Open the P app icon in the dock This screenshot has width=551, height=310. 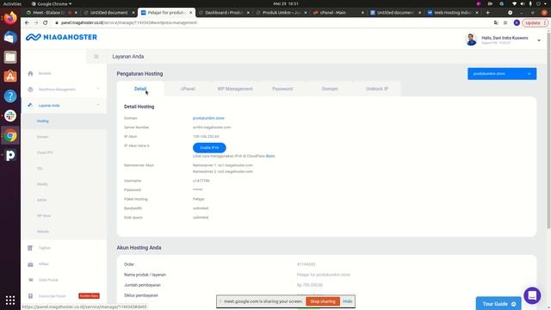click(x=10, y=155)
